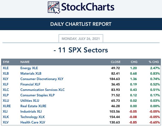
Task: Select the XLB symbol link
Action: (6, 74)
